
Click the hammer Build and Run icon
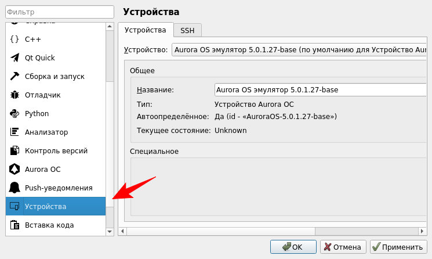coord(14,77)
